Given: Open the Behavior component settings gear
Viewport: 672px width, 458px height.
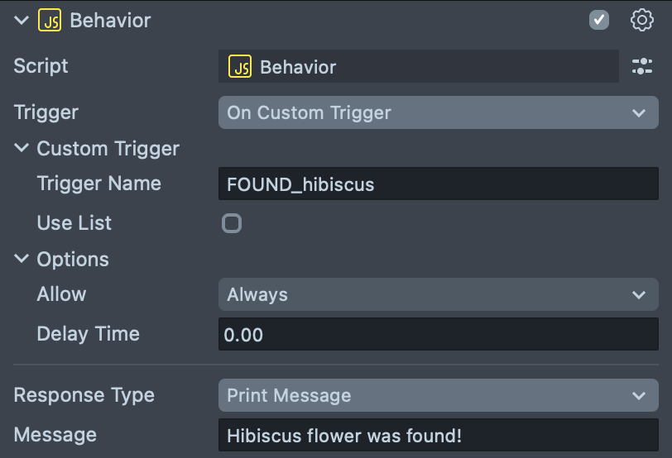Looking at the screenshot, I should tap(642, 21).
